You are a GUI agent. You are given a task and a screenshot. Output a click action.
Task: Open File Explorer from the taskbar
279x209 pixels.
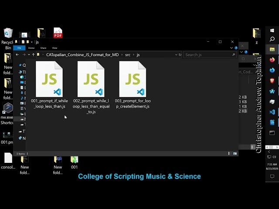click(272, 49)
